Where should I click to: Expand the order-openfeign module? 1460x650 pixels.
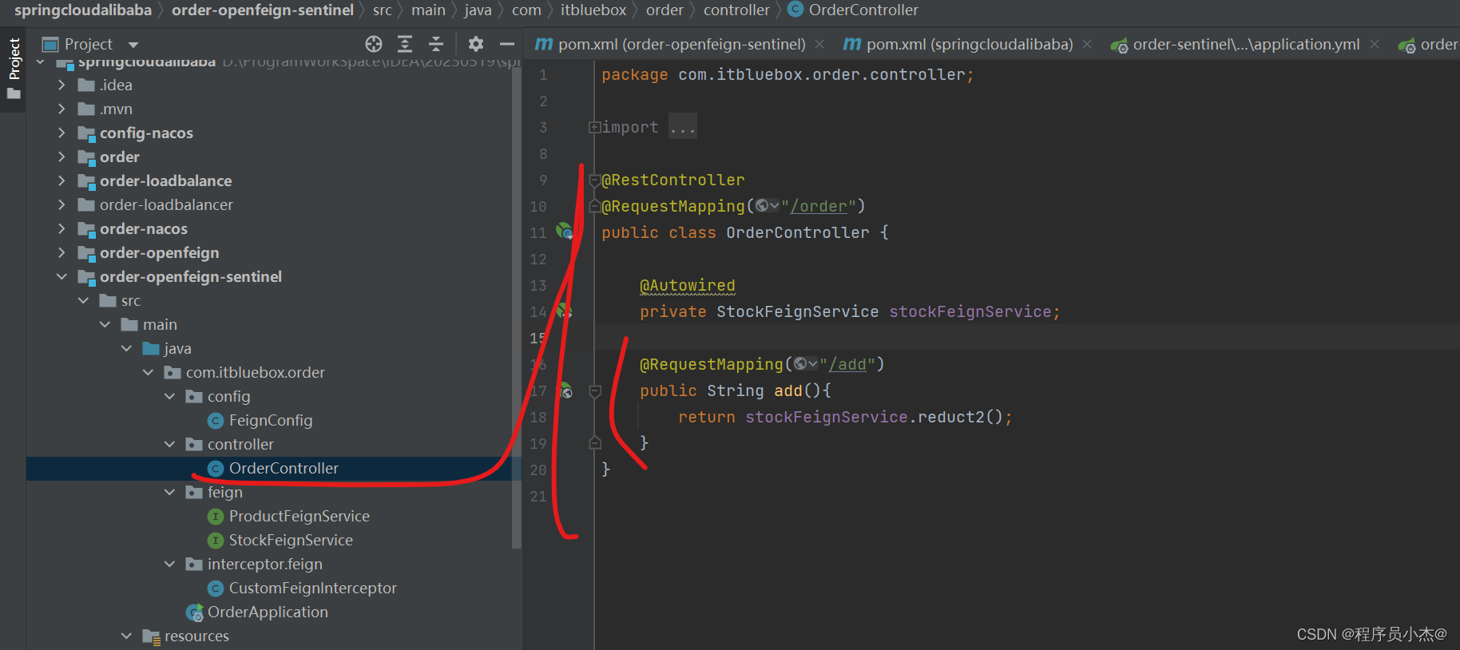coord(61,252)
